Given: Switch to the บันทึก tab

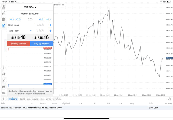Looking at the screenshot, I should click(x=48, y=99).
